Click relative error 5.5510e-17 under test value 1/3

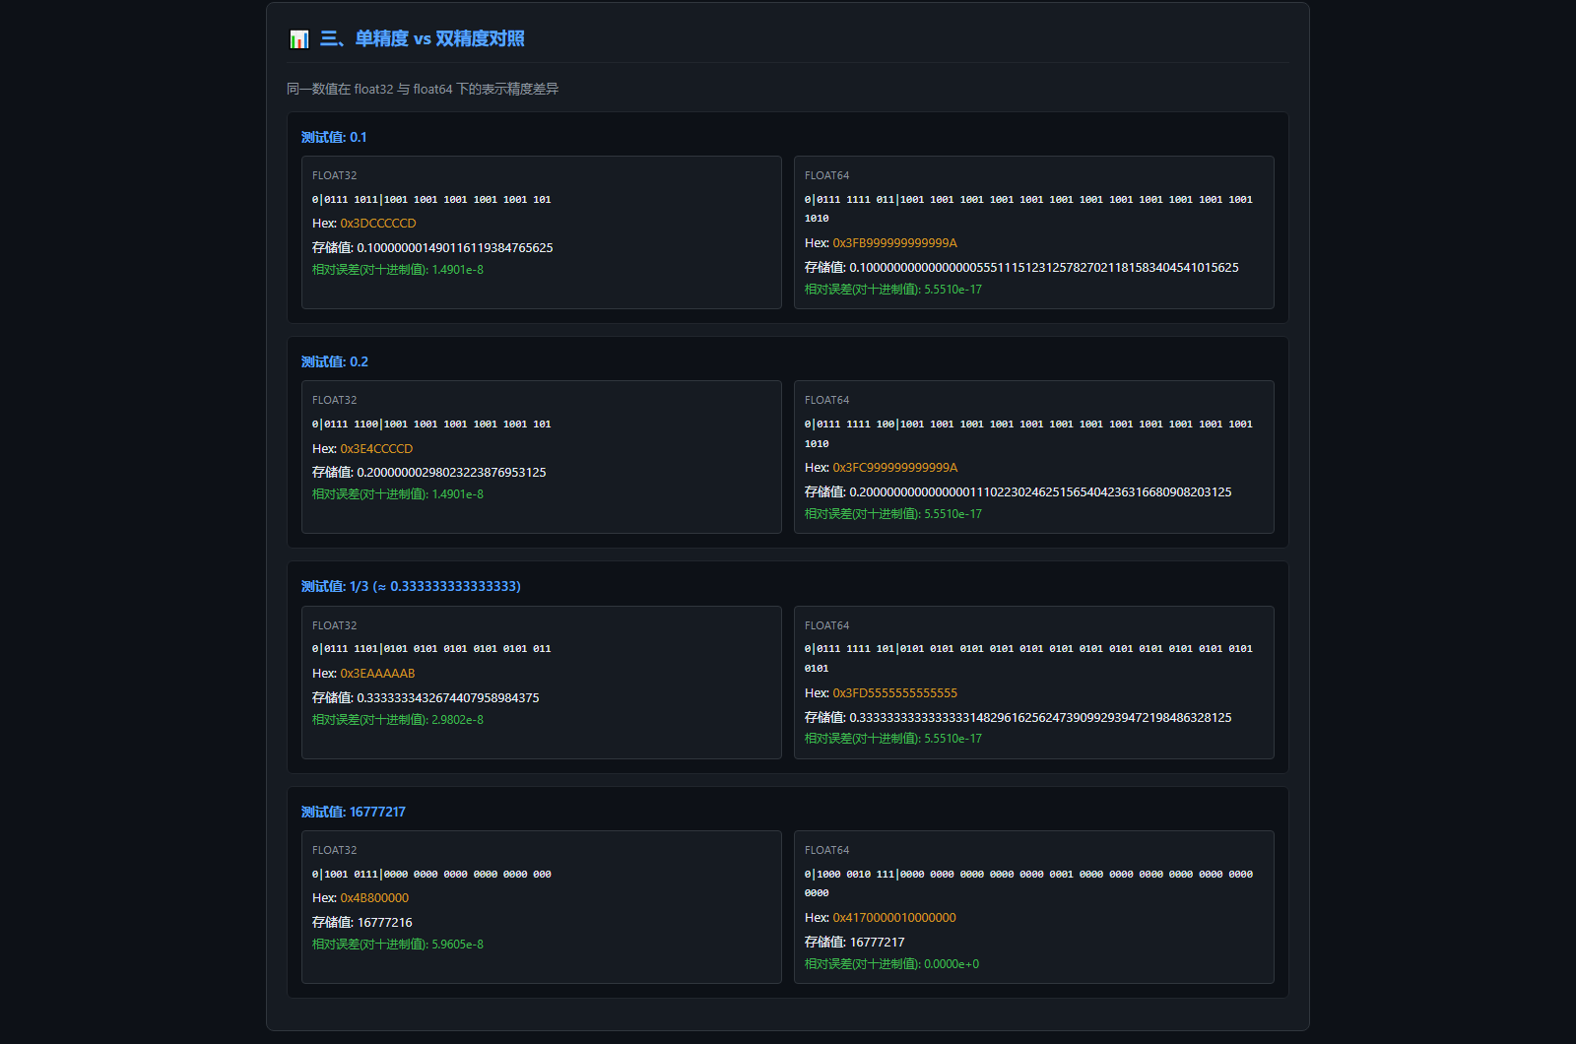coord(952,739)
